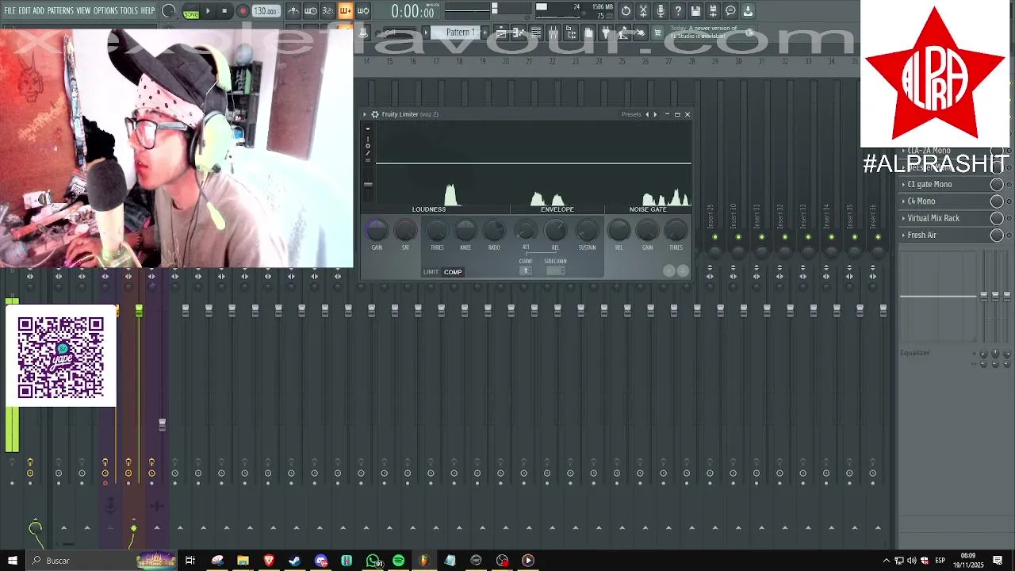Expand the C1 gate Mono slot arrow

point(903,185)
